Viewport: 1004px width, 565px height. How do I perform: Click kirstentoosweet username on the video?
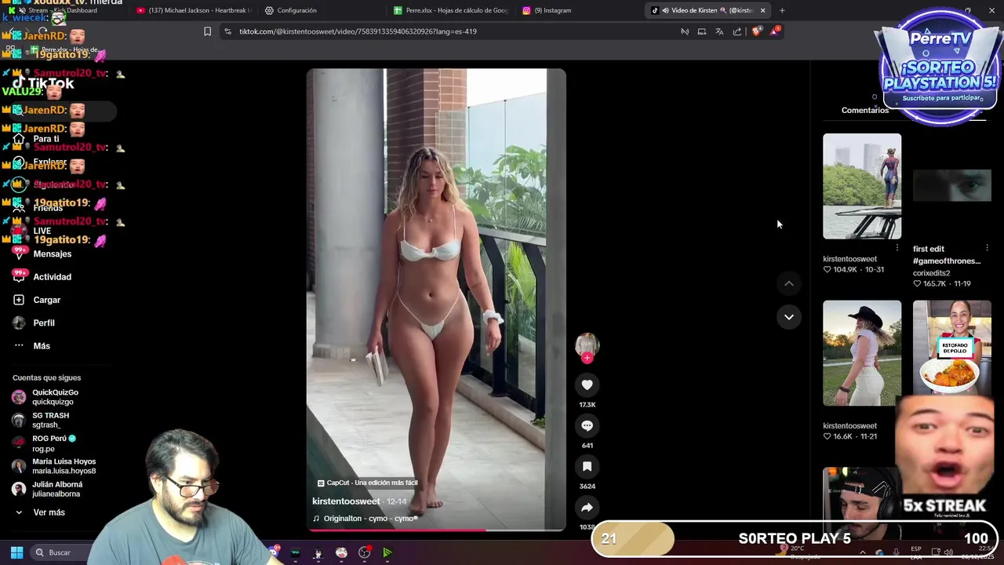click(346, 501)
